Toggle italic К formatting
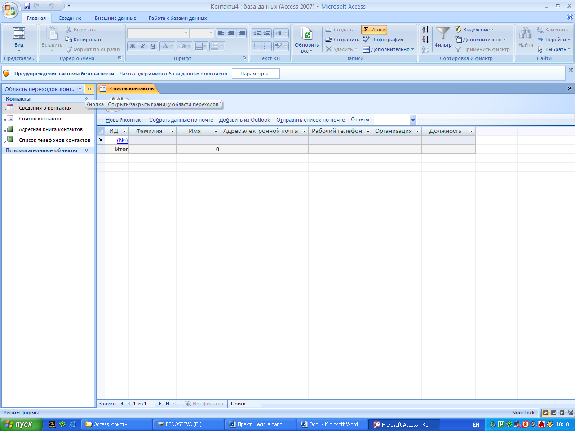Screen dimensions: 575x431 click(x=143, y=46)
